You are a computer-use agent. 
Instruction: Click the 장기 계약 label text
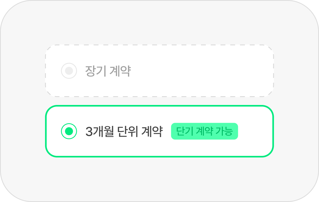click(108, 71)
